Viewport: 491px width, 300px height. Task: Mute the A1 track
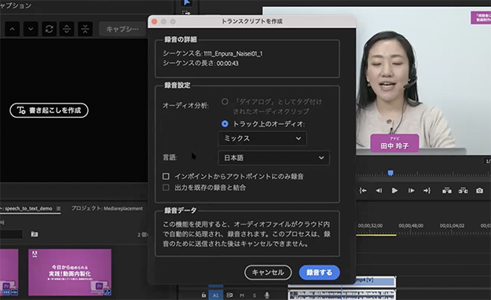coord(242,295)
